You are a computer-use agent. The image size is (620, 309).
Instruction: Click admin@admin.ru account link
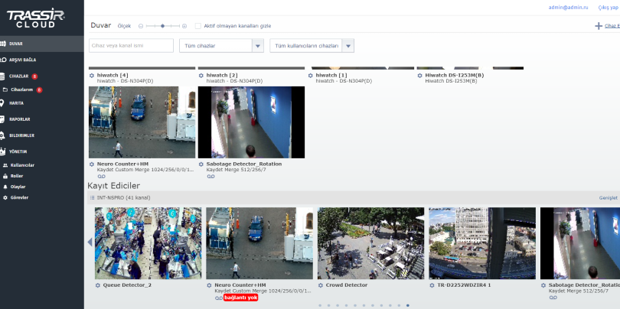pos(568,8)
